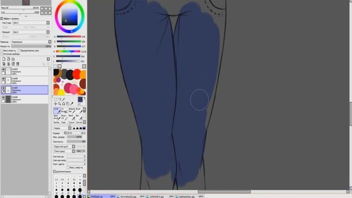The width and height of the screenshot is (352, 198).
Task: Click the layer mask button in layer panel
Action: tap(48, 59)
